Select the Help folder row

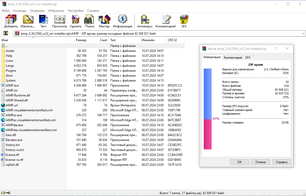pos(92,56)
